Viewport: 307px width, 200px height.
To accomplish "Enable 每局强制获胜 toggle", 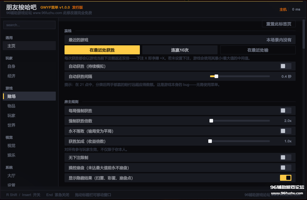I will click(x=285, y=111).
